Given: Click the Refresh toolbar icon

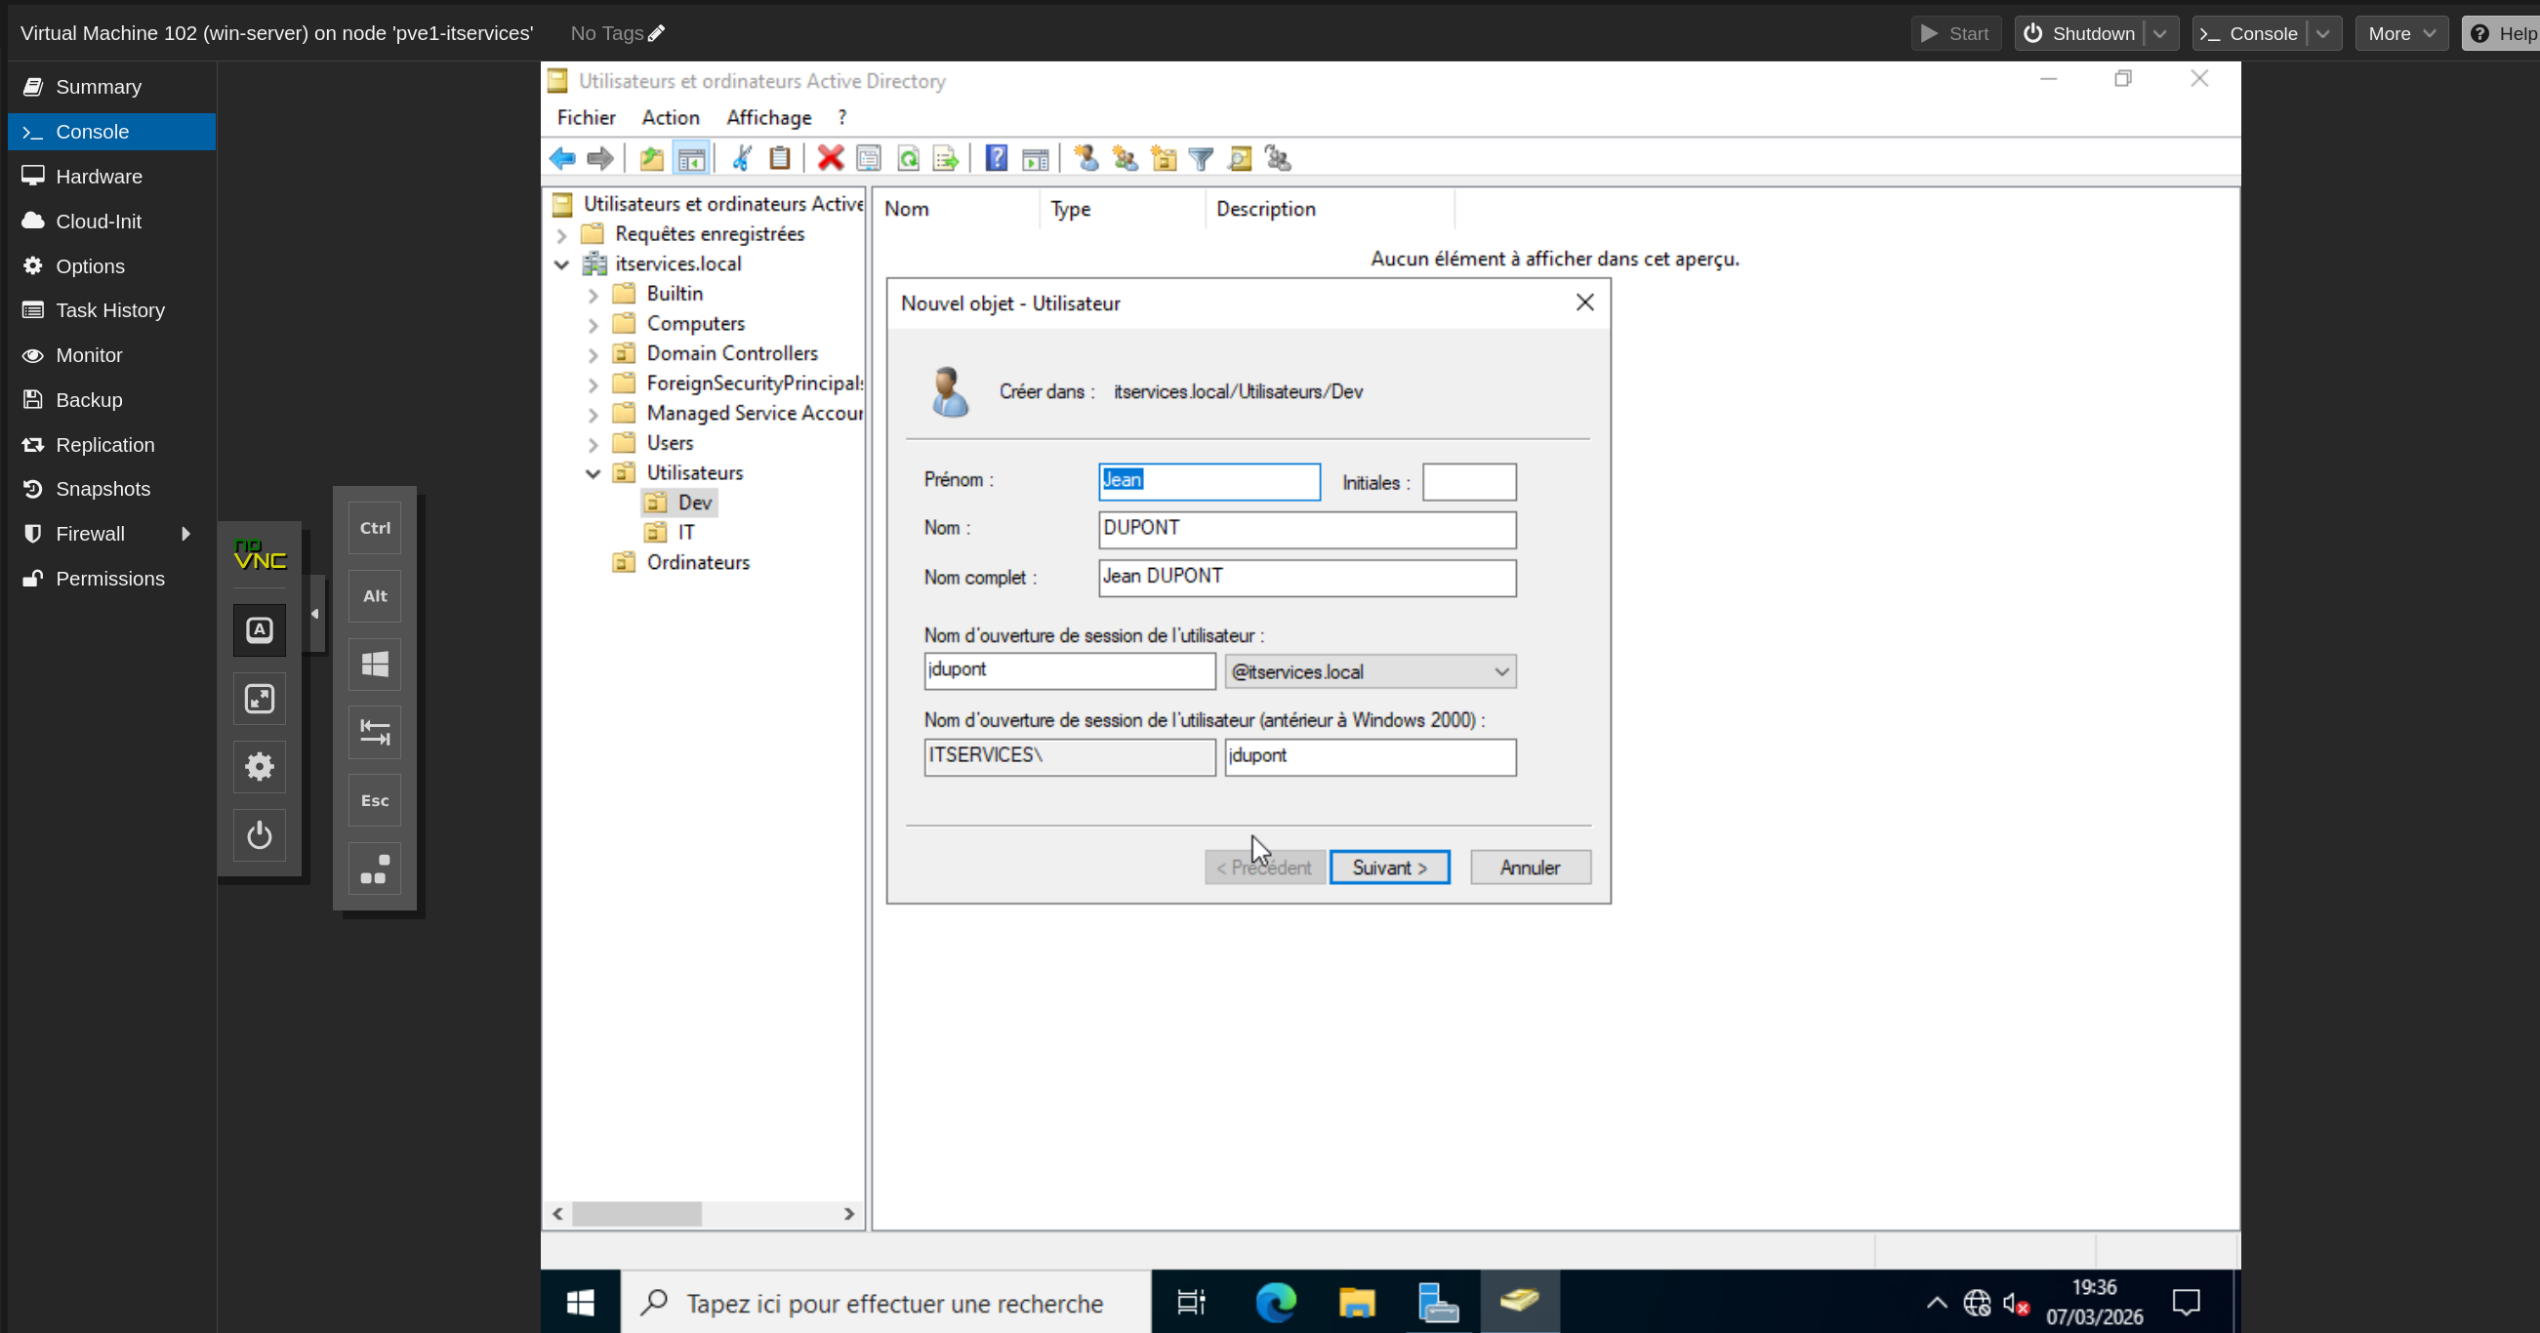Looking at the screenshot, I should pyautogui.click(x=908, y=158).
